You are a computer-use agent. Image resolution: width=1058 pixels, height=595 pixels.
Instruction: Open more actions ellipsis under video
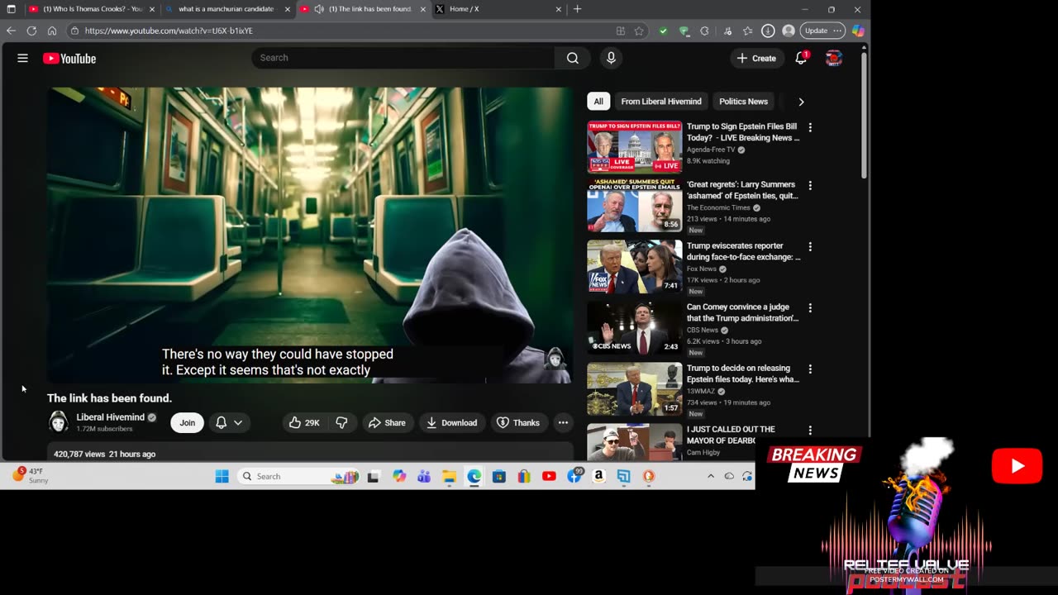[563, 422]
